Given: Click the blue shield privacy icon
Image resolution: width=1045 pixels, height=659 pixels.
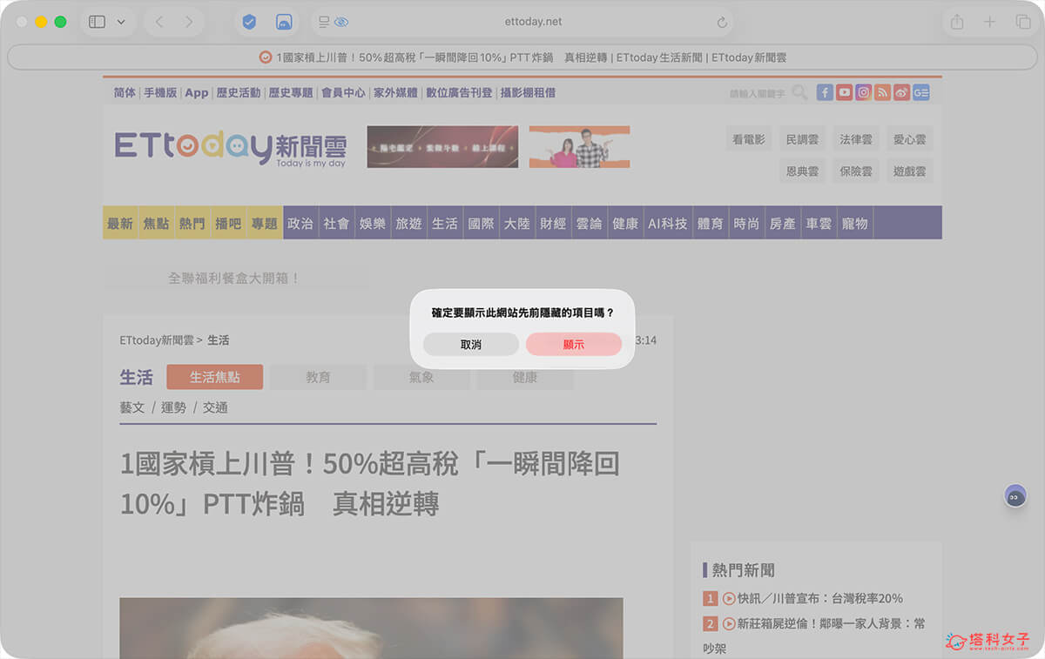Looking at the screenshot, I should [x=249, y=22].
